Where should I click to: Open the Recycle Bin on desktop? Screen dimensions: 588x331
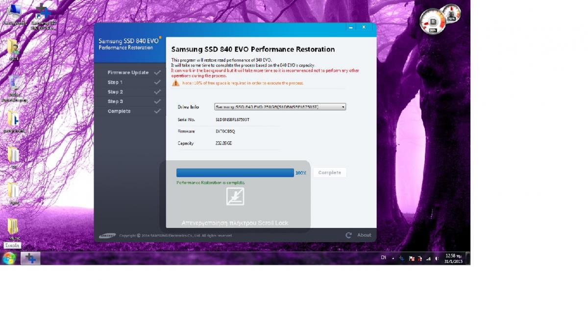coord(14,89)
